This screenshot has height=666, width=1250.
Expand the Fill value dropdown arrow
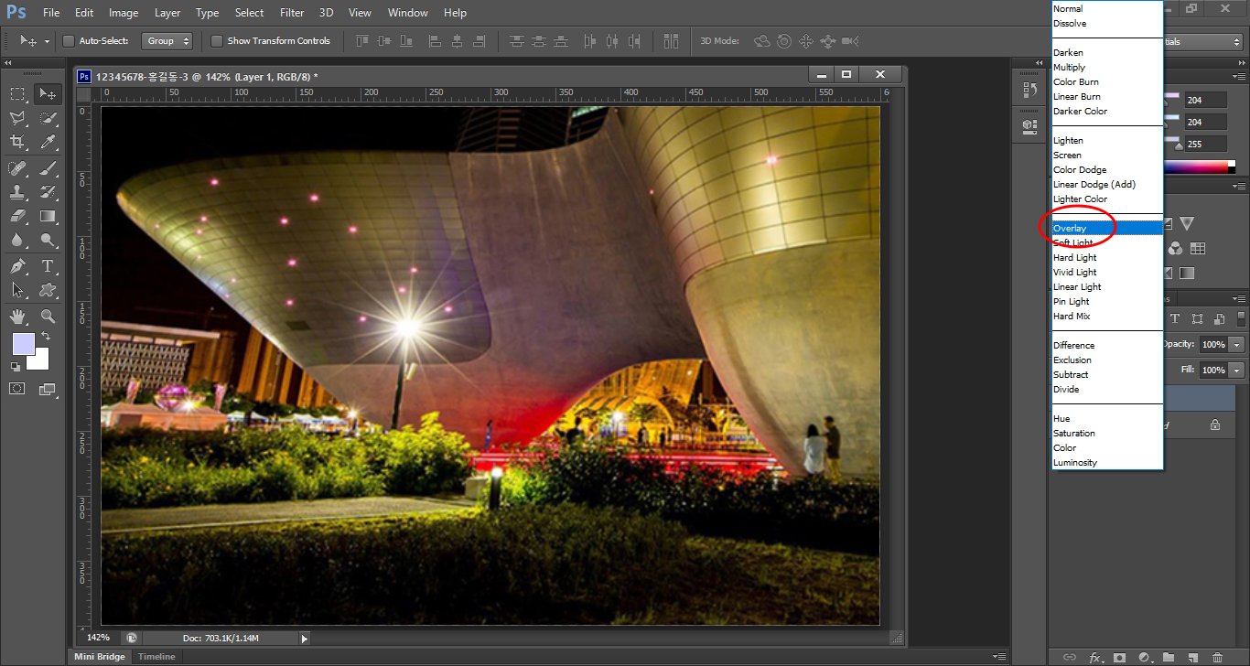[x=1237, y=371]
